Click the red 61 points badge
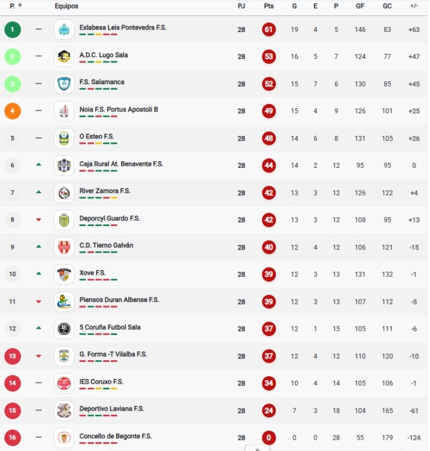 269,29
